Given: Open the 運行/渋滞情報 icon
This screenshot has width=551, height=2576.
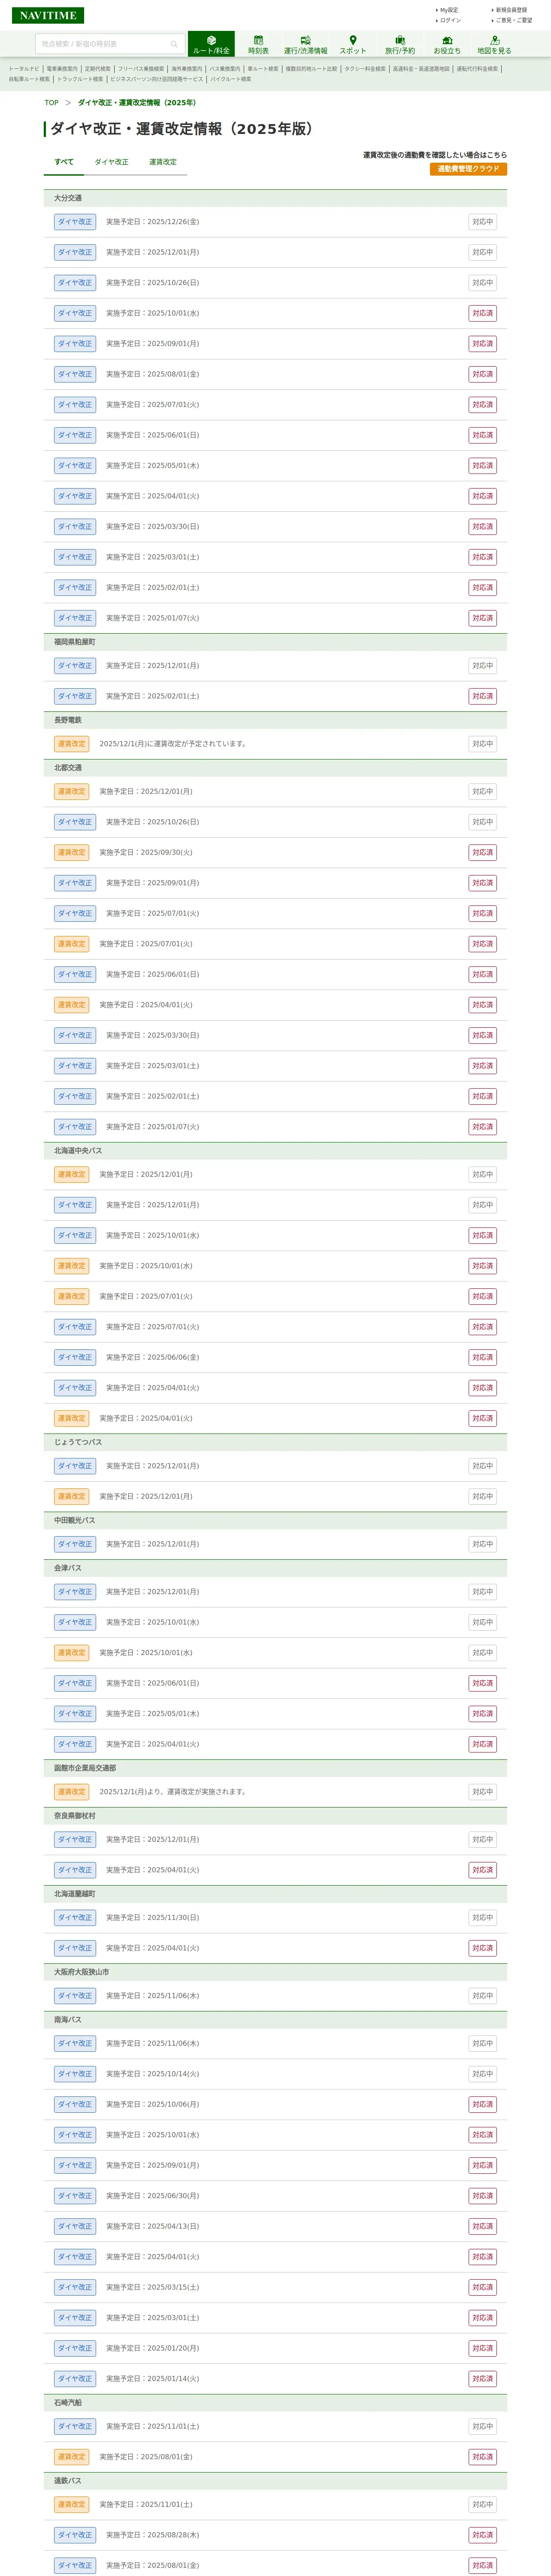Looking at the screenshot, I should tap(305, 44).
